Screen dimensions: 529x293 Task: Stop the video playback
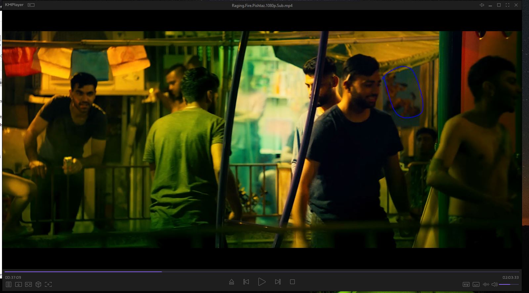tap(292, 282)
